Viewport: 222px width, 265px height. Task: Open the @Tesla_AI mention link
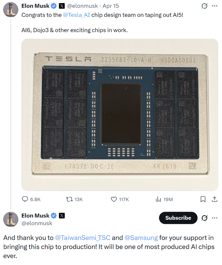tap(77, 15)
